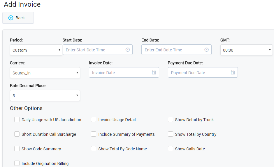This screenshot has height=167, width=274.
Task: Click the Back arrow icon
Action: pos(11,18)
